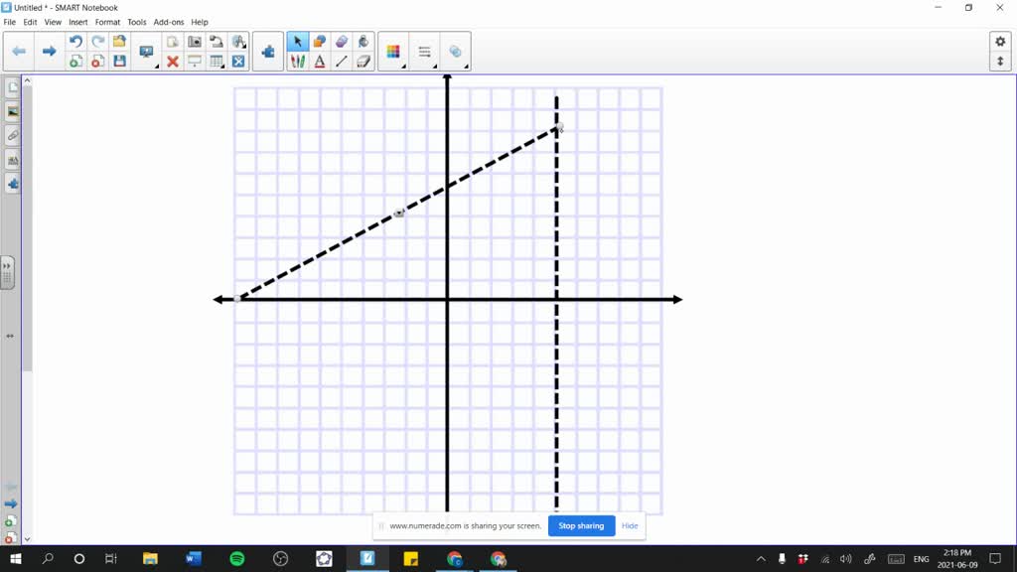Open the Attachments paperclip tab
The height and width of the screenshot is (572, 1017).
[11, 136]
